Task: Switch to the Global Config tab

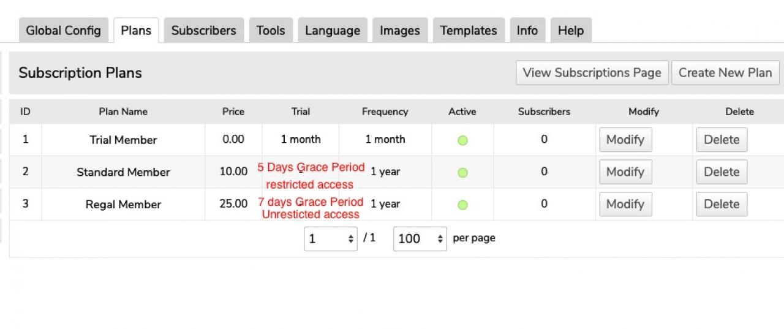Action: [x=64, y=31]
